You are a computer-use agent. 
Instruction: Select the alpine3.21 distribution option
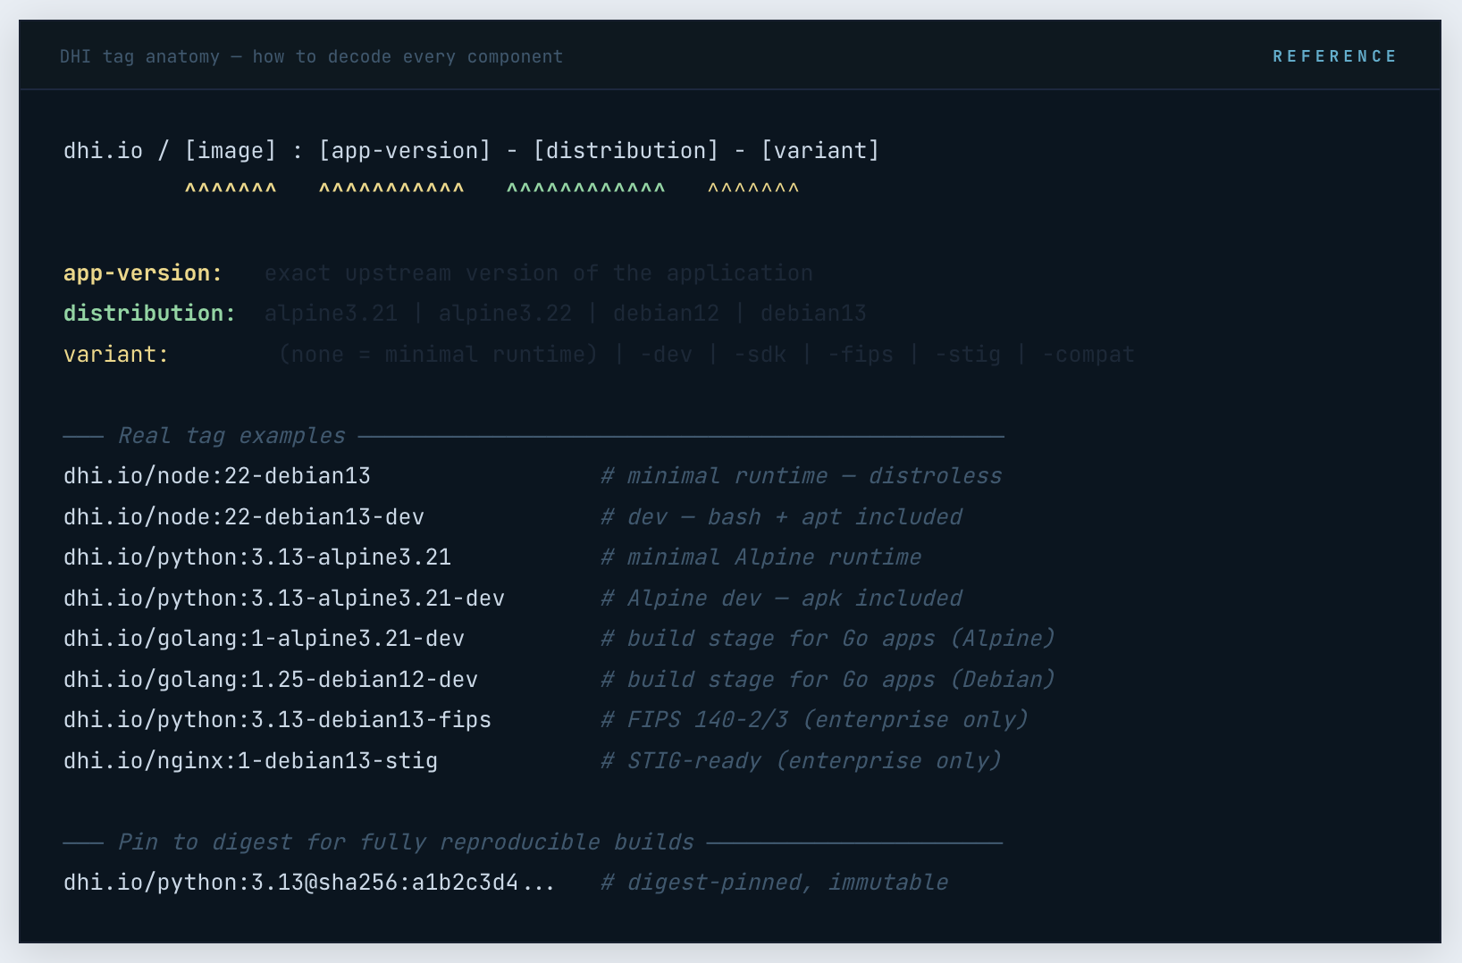(331, 313)
